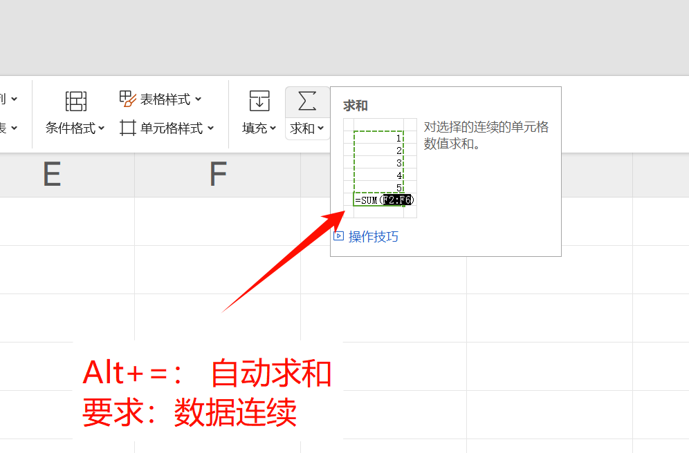Open the 操作技巧 link in tooltip
Screen dimensions: 689x453
(373, 237)
